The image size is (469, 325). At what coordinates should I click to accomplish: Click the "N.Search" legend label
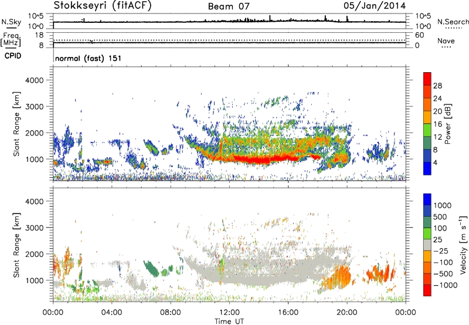(x=453, y=22)
